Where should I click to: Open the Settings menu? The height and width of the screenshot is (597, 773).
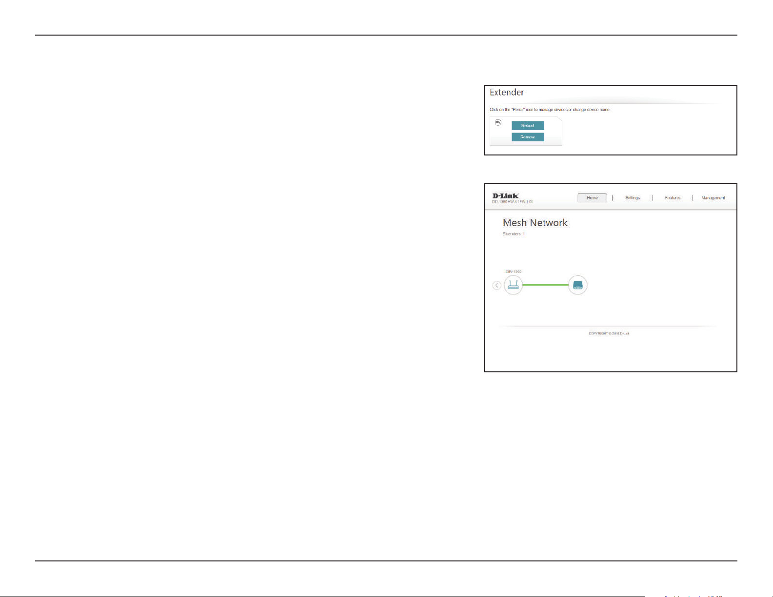pyautogui.click(x=633, y=198)
